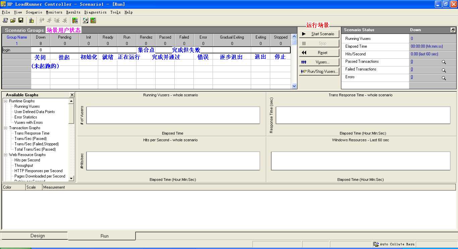458x249 pixels.
Task: Click the Available Graphs scrollbar up arrow
Action: click(71, 101)
